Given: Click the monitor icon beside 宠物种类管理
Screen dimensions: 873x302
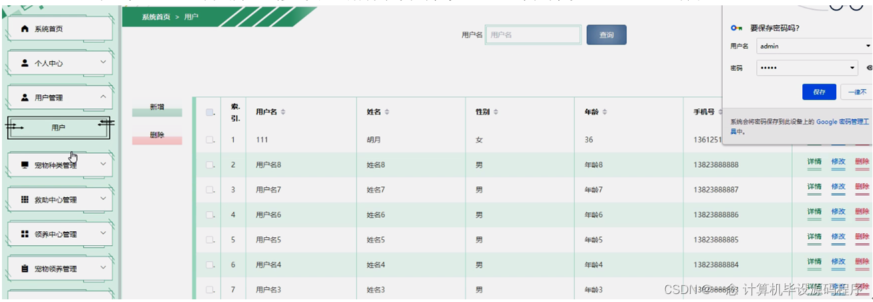Looking at the screenshot, I should (x=25, y=165).
